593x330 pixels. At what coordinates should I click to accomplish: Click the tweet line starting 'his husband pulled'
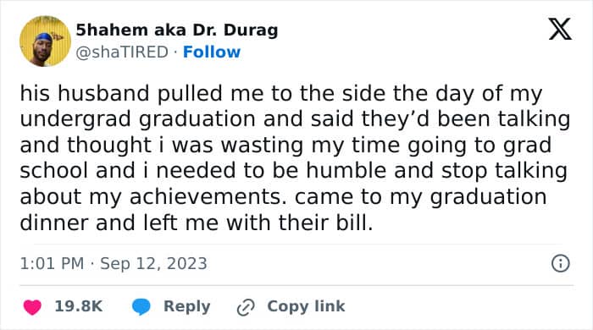[281, 94]
